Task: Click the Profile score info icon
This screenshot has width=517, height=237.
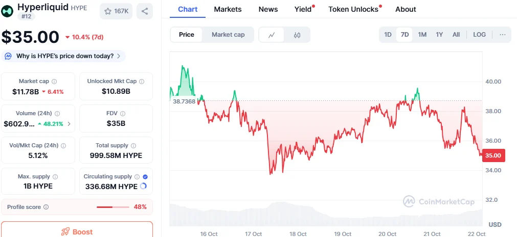Action: [x=46, y=207]
